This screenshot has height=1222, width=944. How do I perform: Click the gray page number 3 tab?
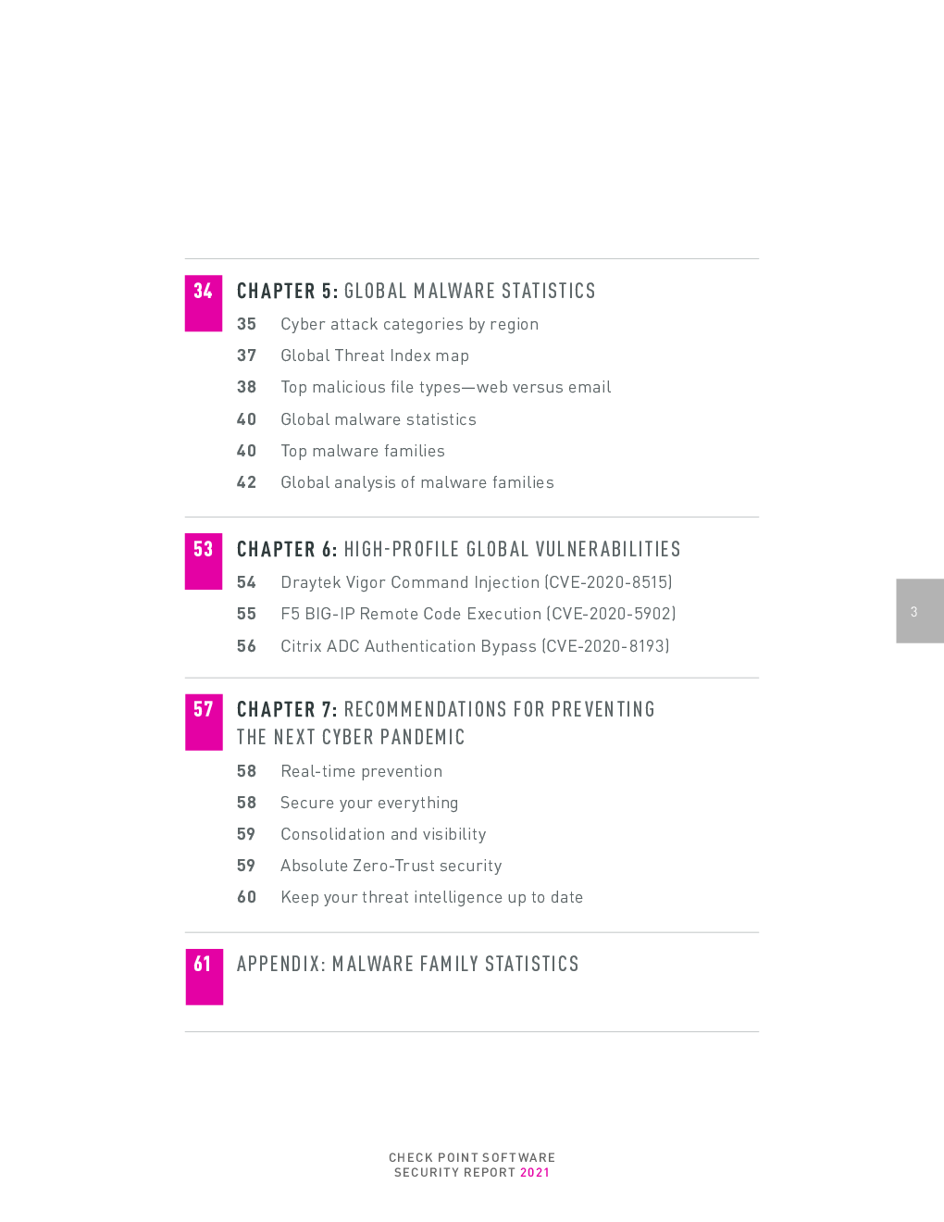920,611
